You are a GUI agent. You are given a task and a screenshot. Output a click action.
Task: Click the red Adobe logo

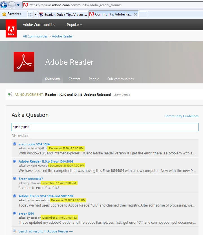(x=11, y=28)
